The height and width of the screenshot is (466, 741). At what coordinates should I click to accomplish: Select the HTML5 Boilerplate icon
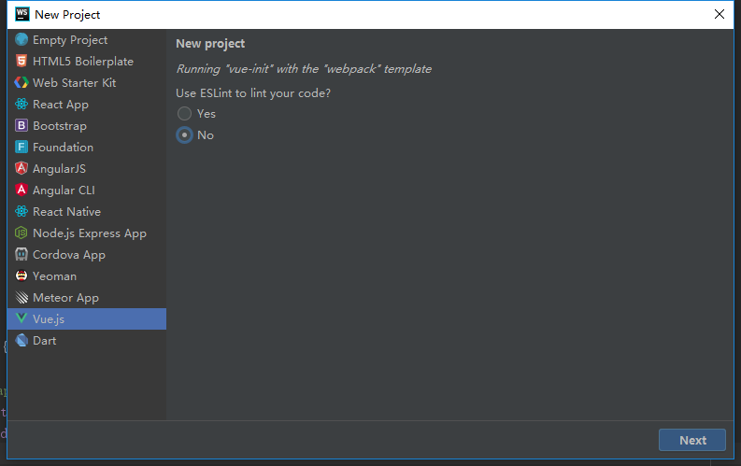(x=21, y=61)
